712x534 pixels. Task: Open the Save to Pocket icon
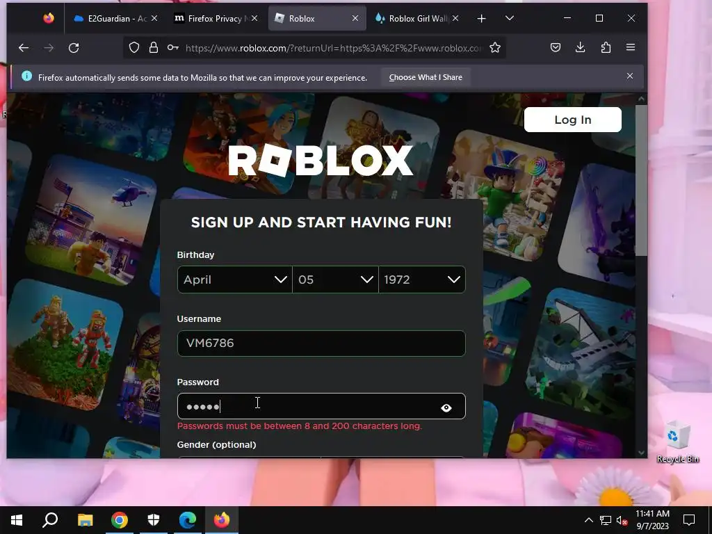click(x=556, y=48)
